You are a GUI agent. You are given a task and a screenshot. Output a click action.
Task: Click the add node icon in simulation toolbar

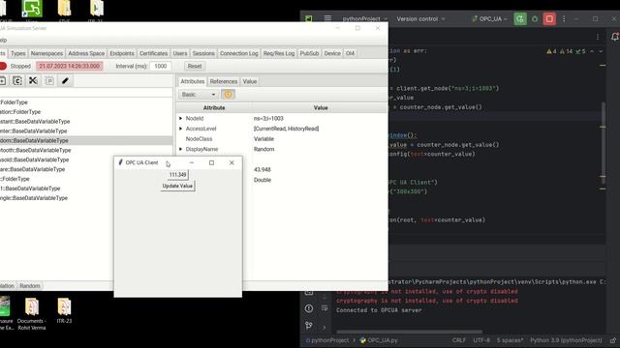pos(2,81)
